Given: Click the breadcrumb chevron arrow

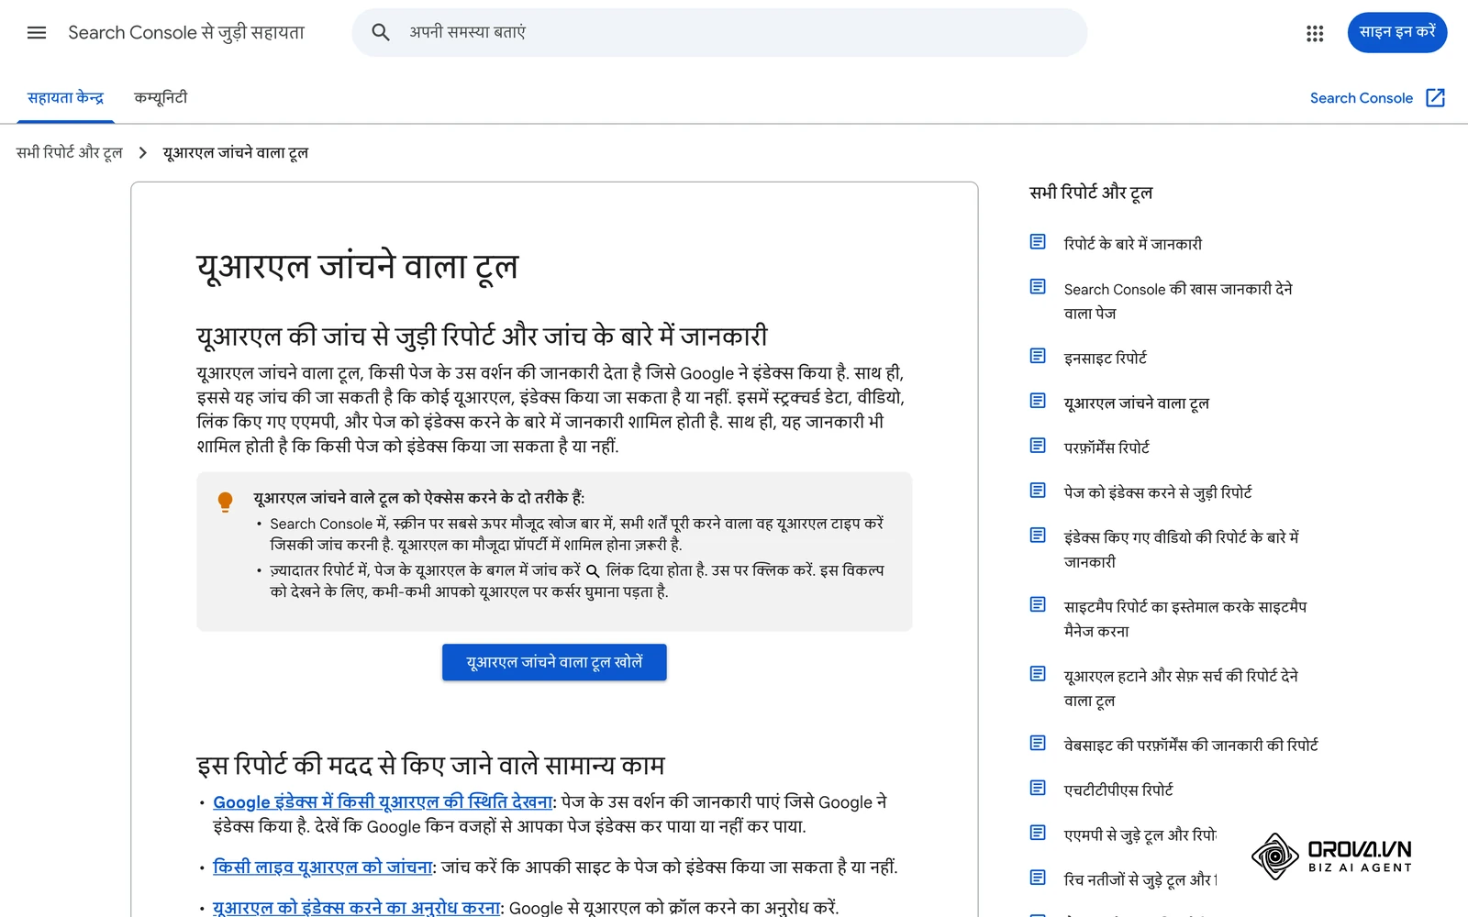Looking at the screenshot, I should (142, 153).
